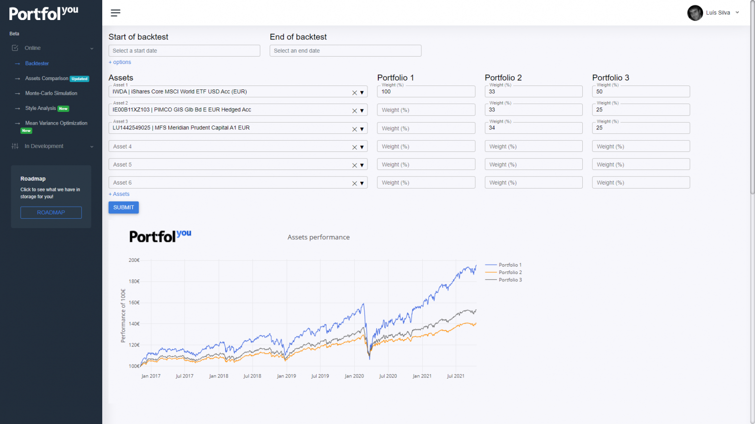Screen dimensions: 755x424
Task: Click Portfolio 3 weight field for Asset 3
Action: point(641,128)
